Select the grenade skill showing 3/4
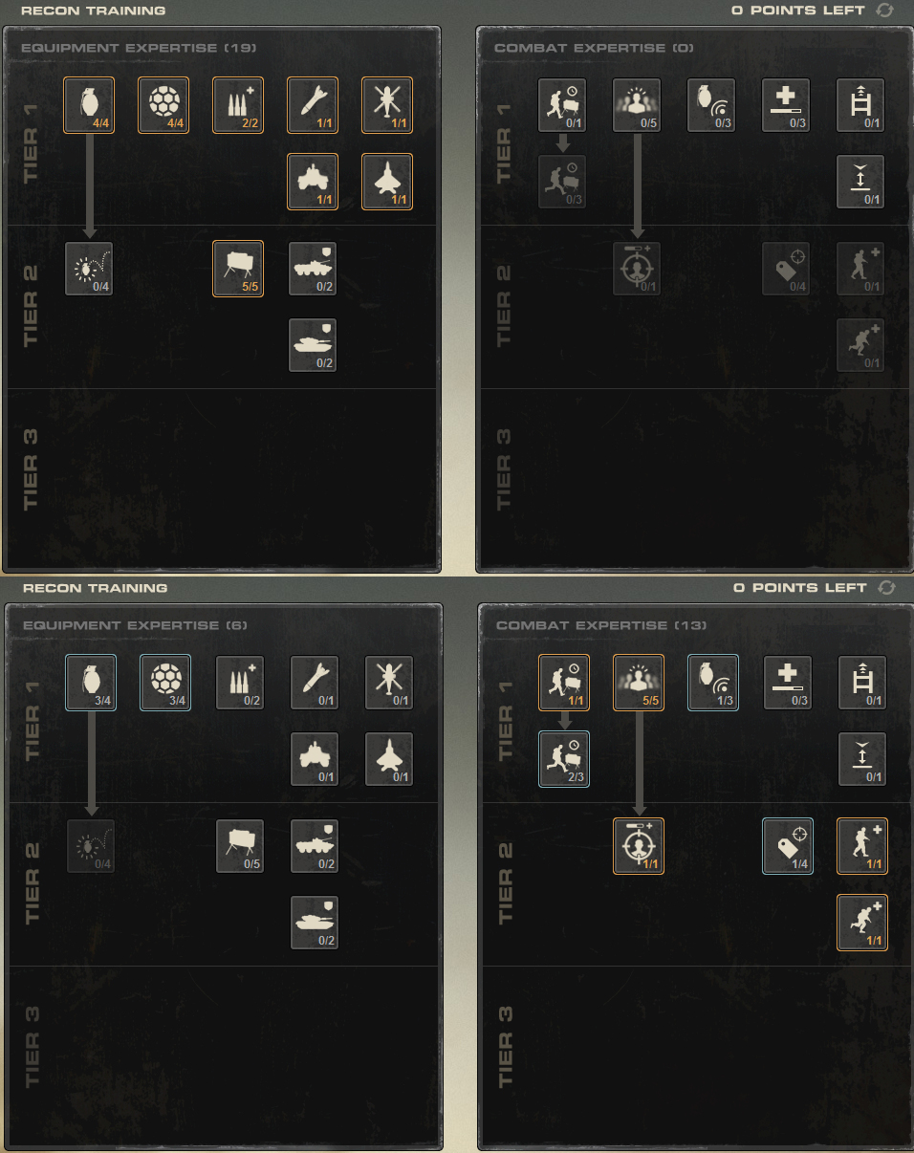The image size is (914, 1153). pos(91,683)
